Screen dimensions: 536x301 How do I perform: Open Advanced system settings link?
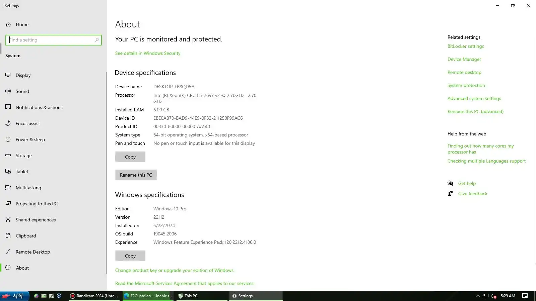(x=474, y=98)
